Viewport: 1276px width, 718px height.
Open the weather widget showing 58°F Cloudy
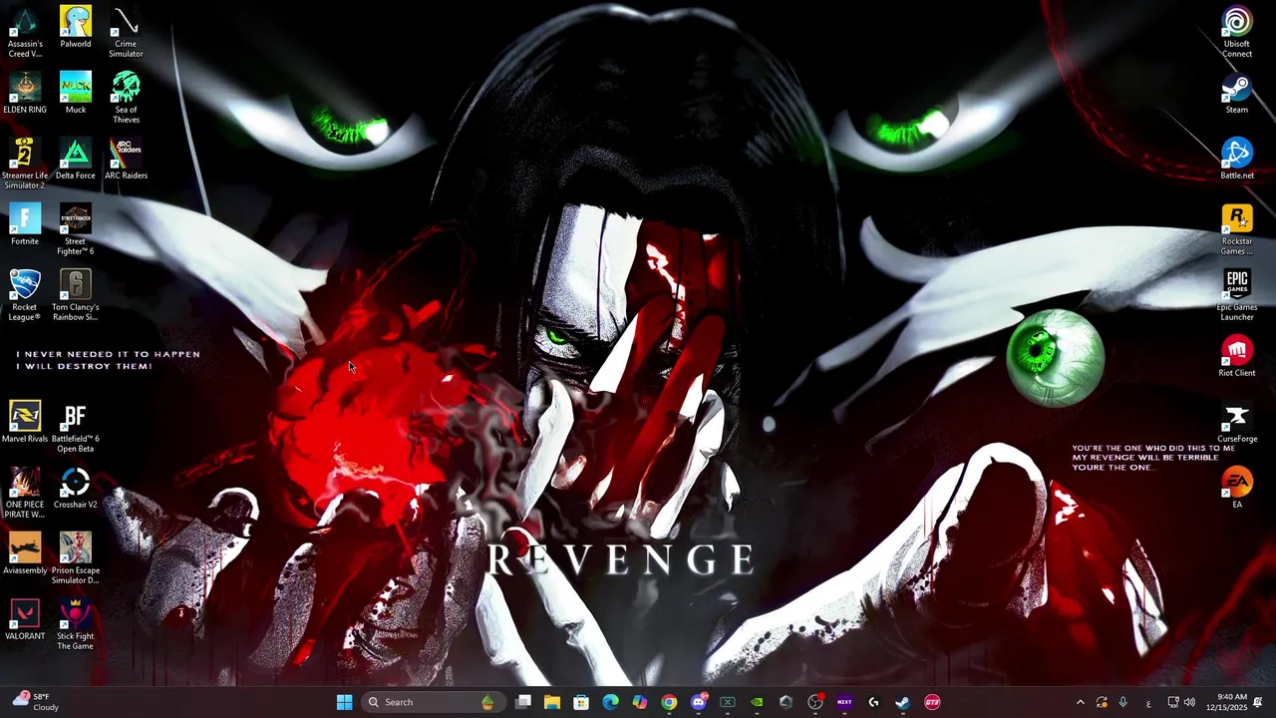36,702
